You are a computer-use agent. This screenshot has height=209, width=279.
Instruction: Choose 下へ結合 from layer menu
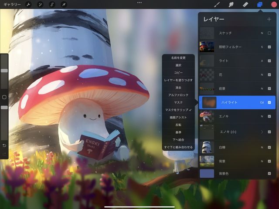(x=178, y=140)
